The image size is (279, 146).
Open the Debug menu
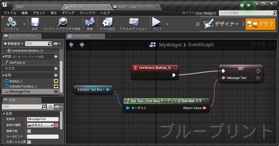tap(68, 13)
